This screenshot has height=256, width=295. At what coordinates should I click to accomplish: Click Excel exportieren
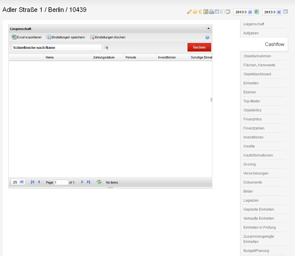tap(27, 37)
